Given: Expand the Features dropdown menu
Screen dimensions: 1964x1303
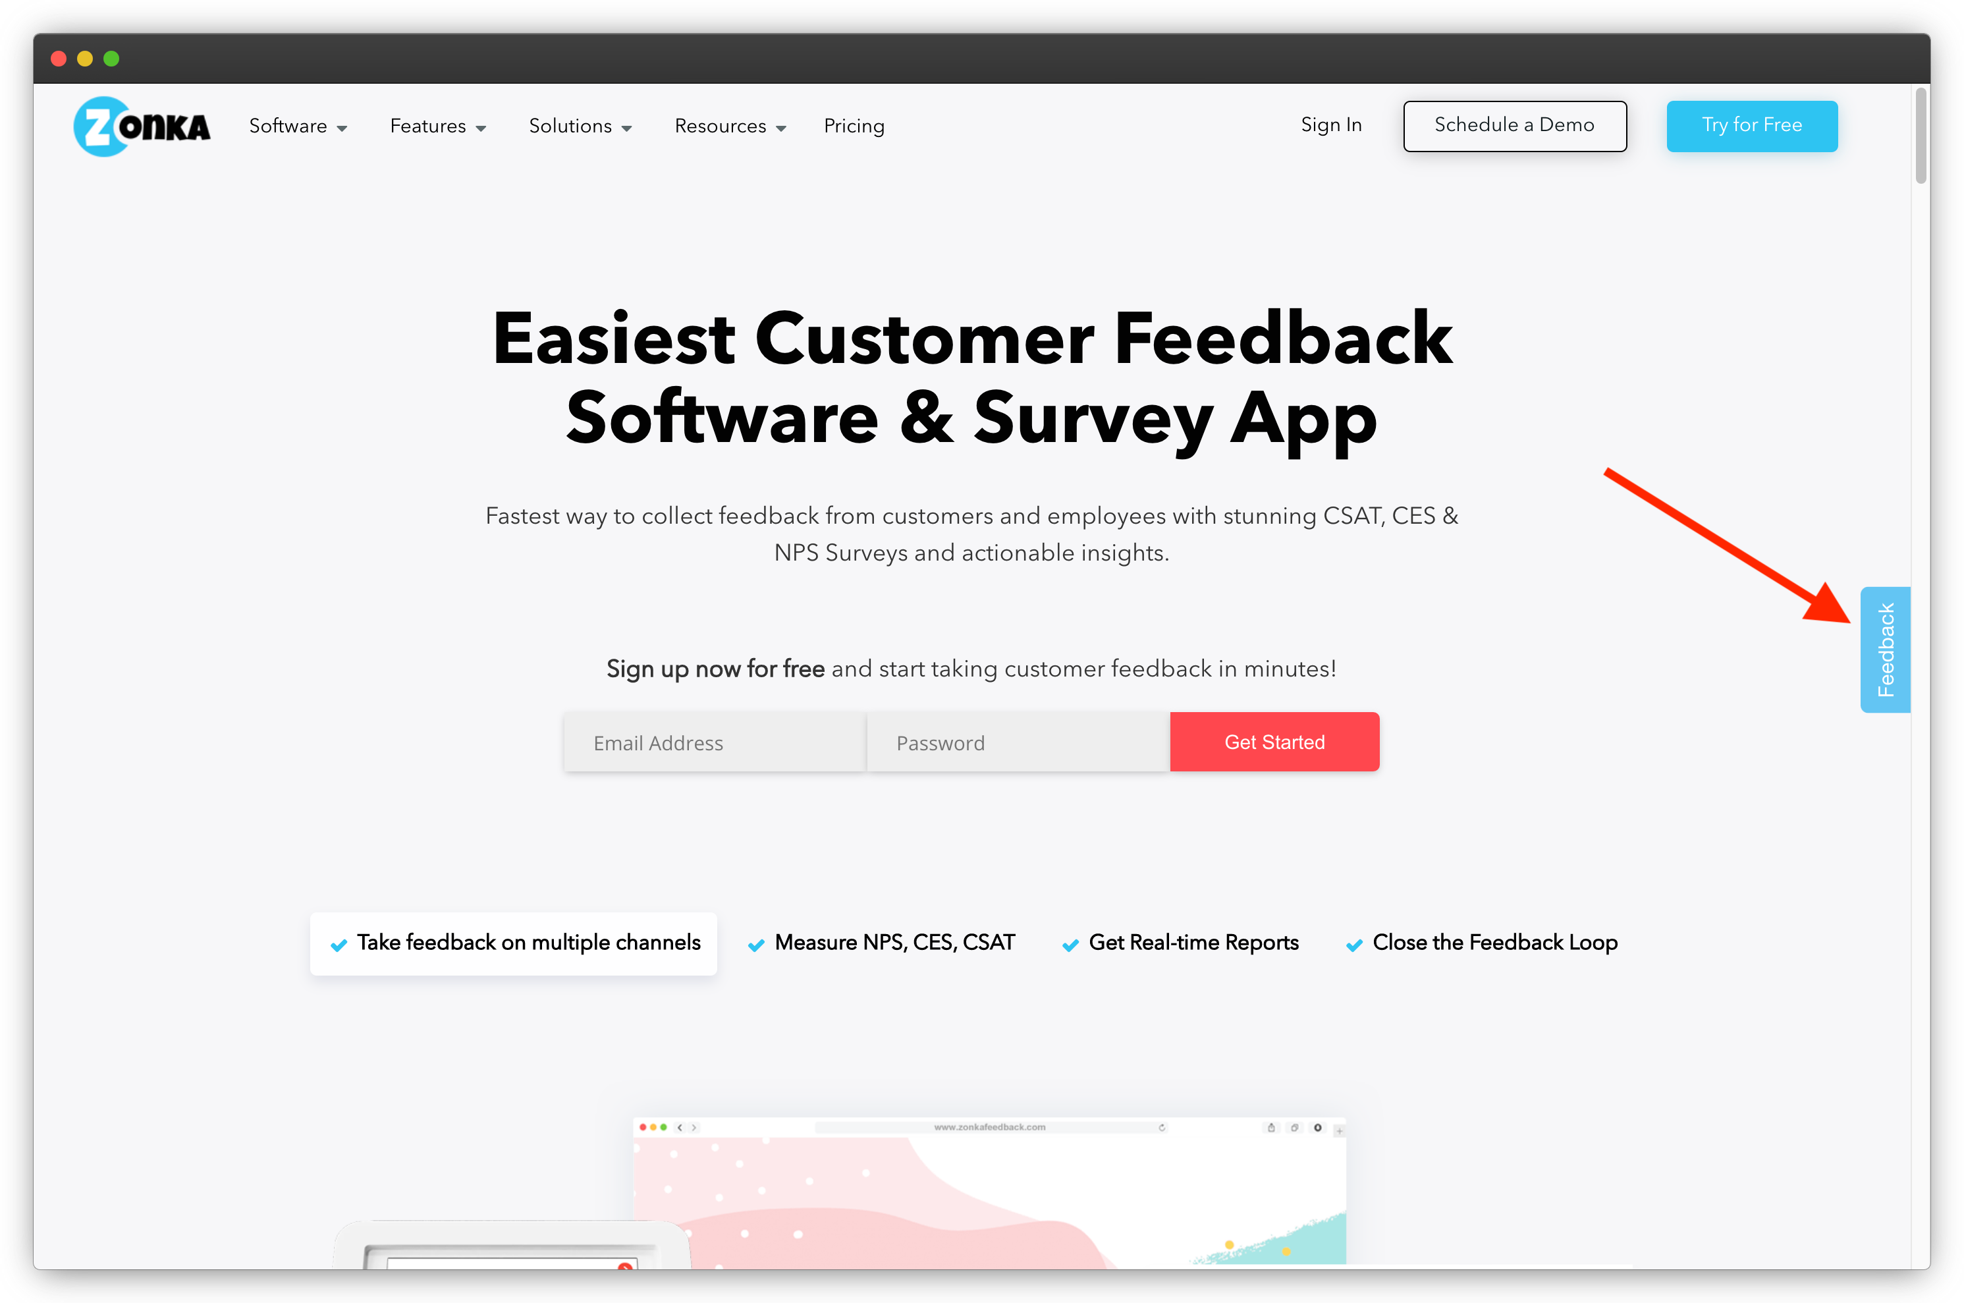Looking at the screenshot, I should click(436, 125).
